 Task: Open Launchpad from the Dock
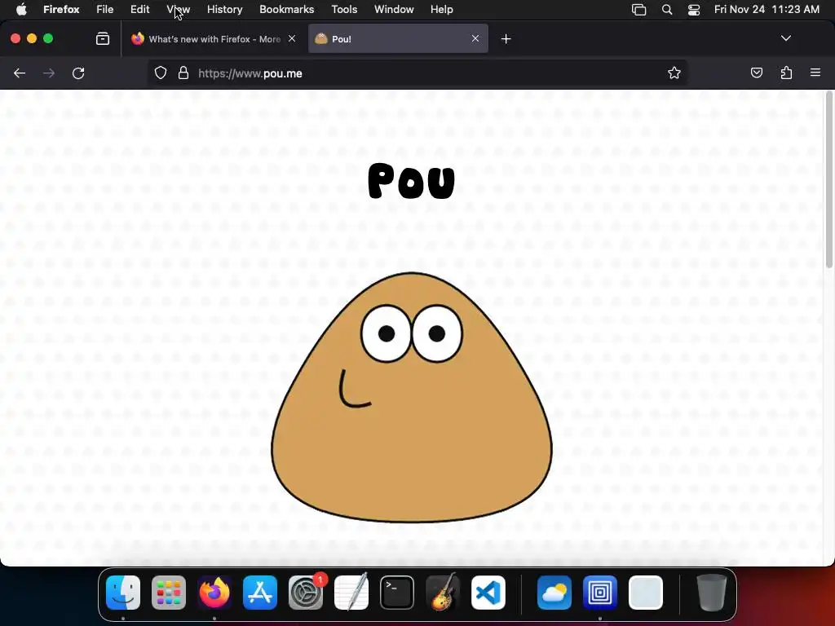coord(169,593)
